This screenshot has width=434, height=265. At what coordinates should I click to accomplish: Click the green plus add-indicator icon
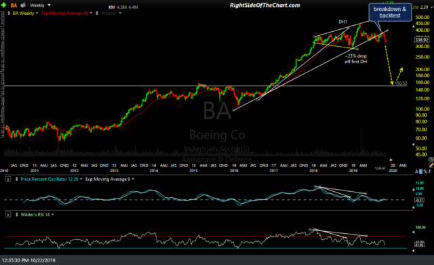tap(3, 5)
